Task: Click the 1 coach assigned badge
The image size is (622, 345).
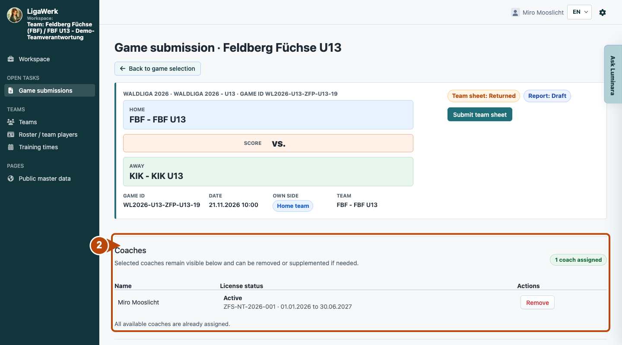Action: coord(578,260)
